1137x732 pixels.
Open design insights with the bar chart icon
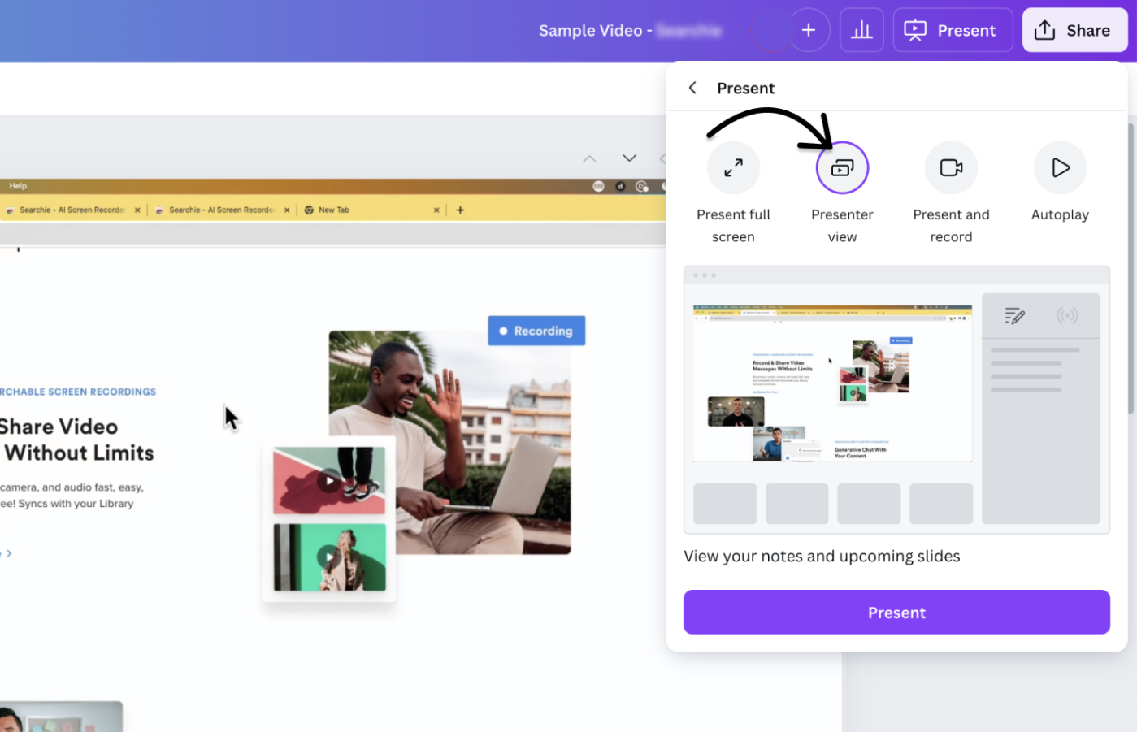coord(861,30)
